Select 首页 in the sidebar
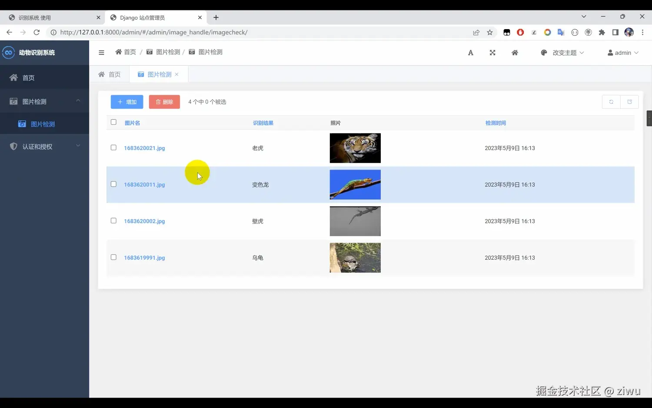The height and width of the screenshot is (408, 652). coord(44,77)
